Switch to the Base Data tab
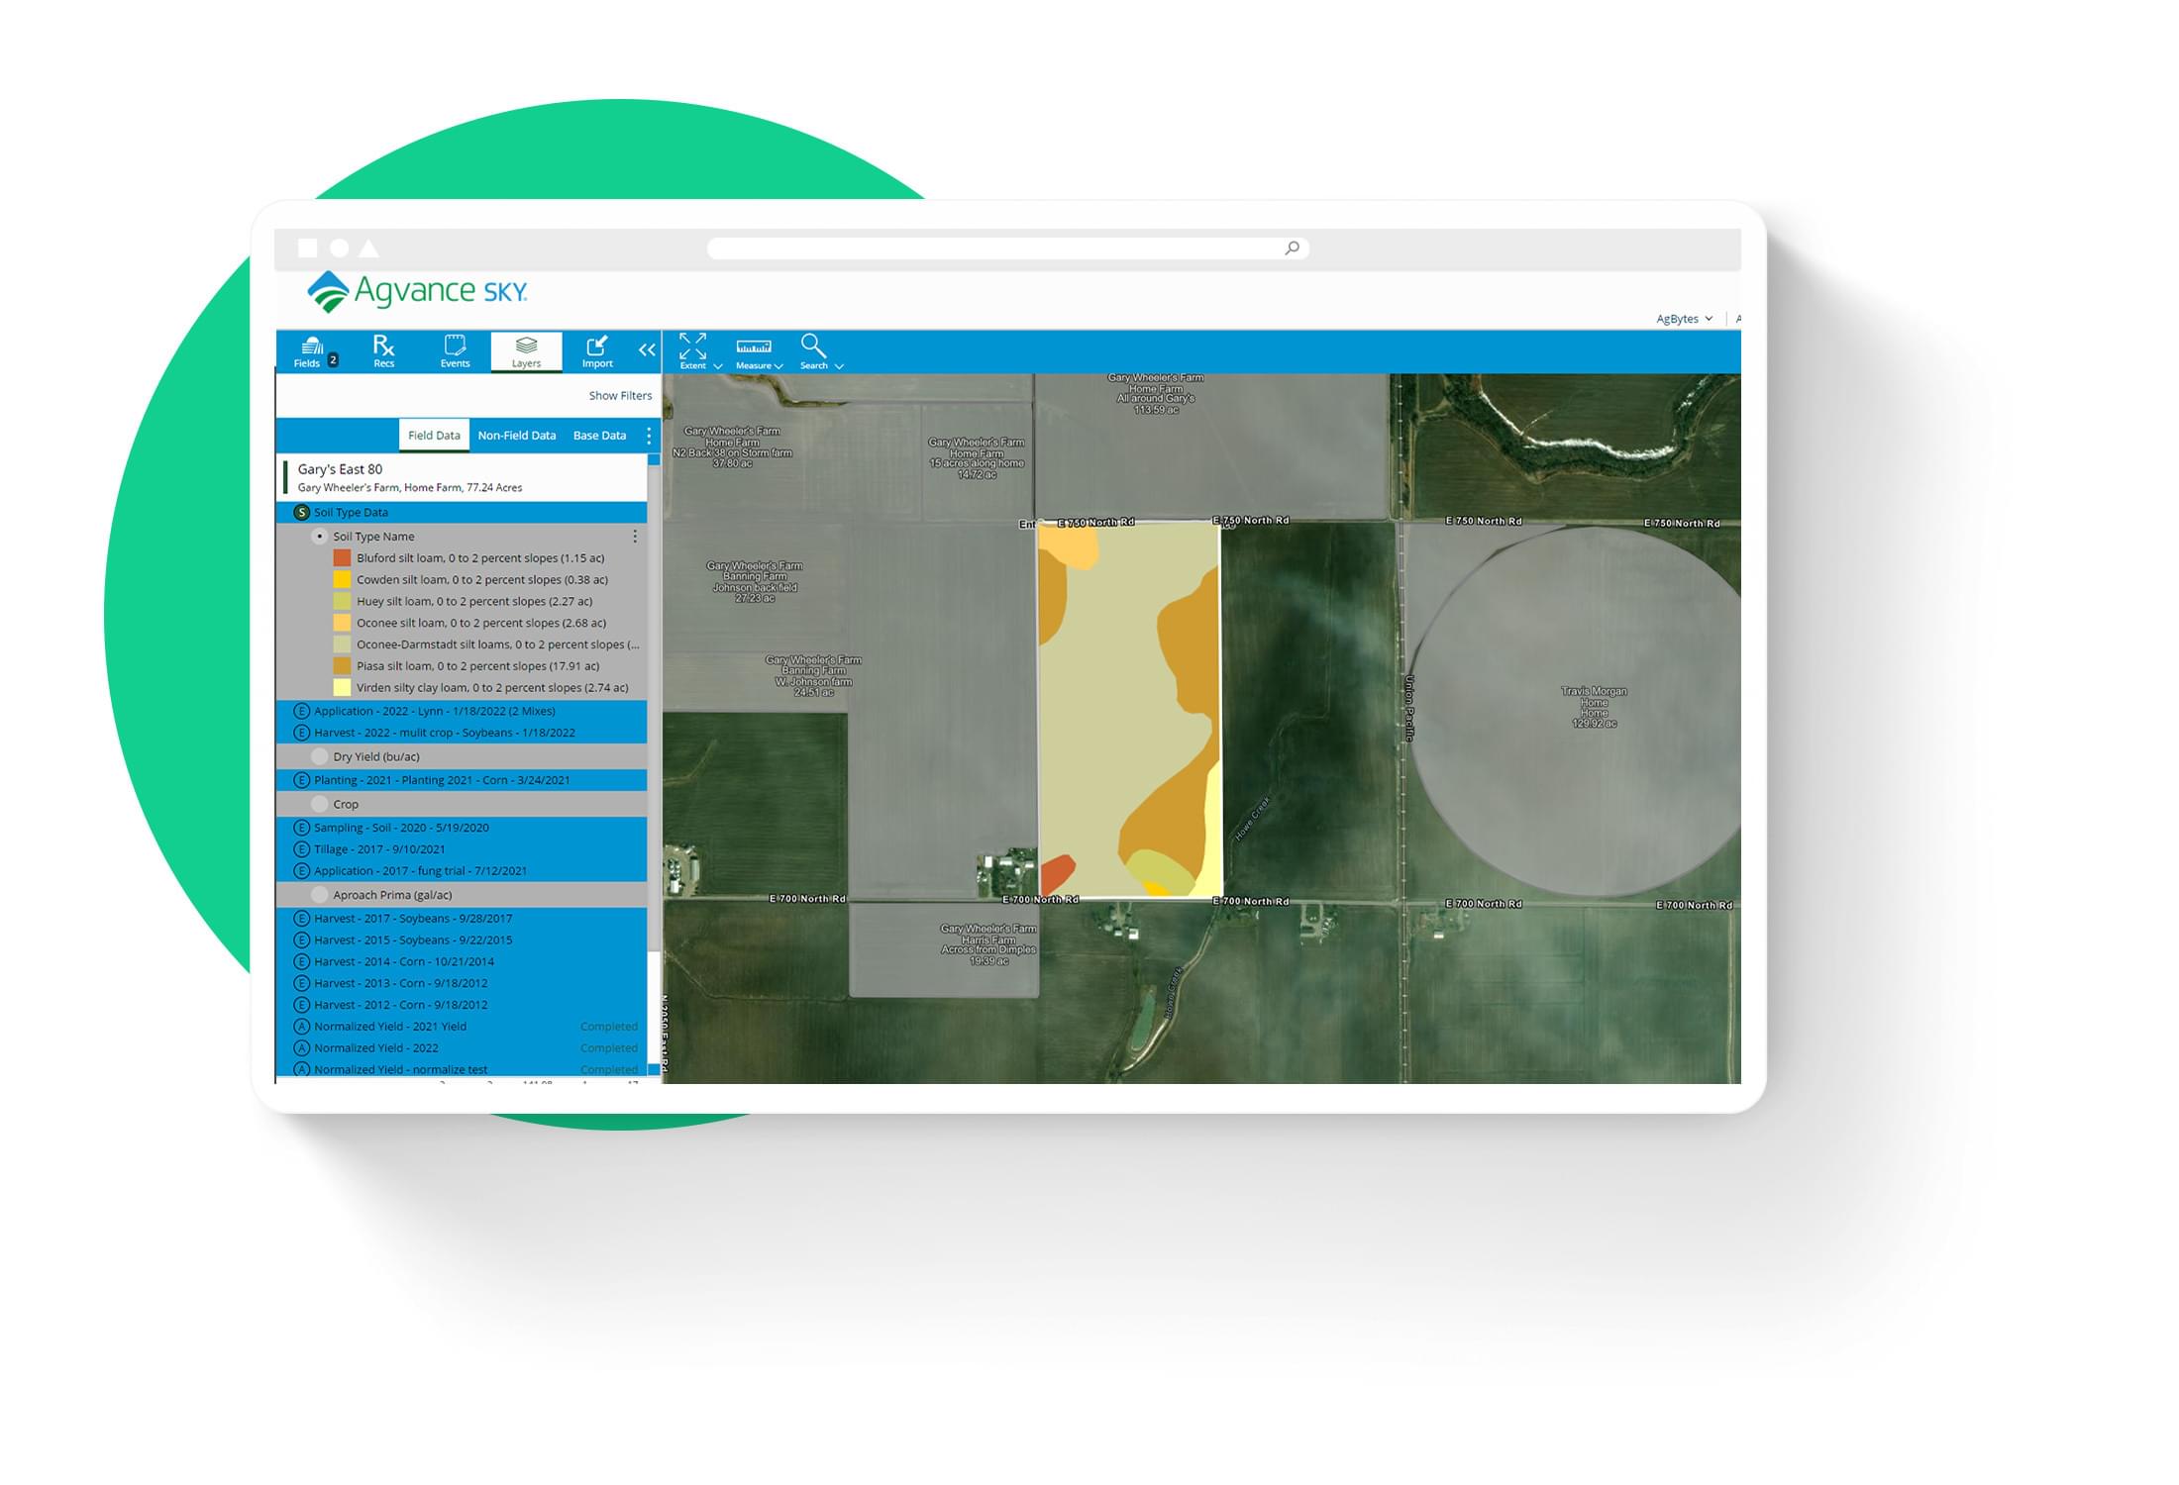 click(599, 436)
